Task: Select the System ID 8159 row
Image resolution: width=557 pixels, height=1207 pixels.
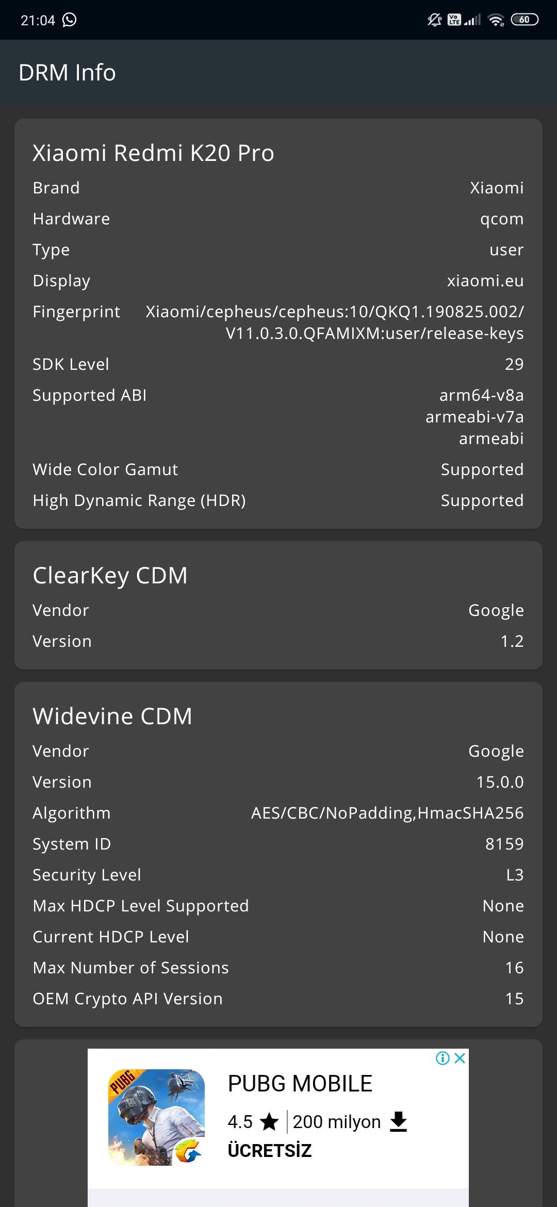Action: coord(278,844)
